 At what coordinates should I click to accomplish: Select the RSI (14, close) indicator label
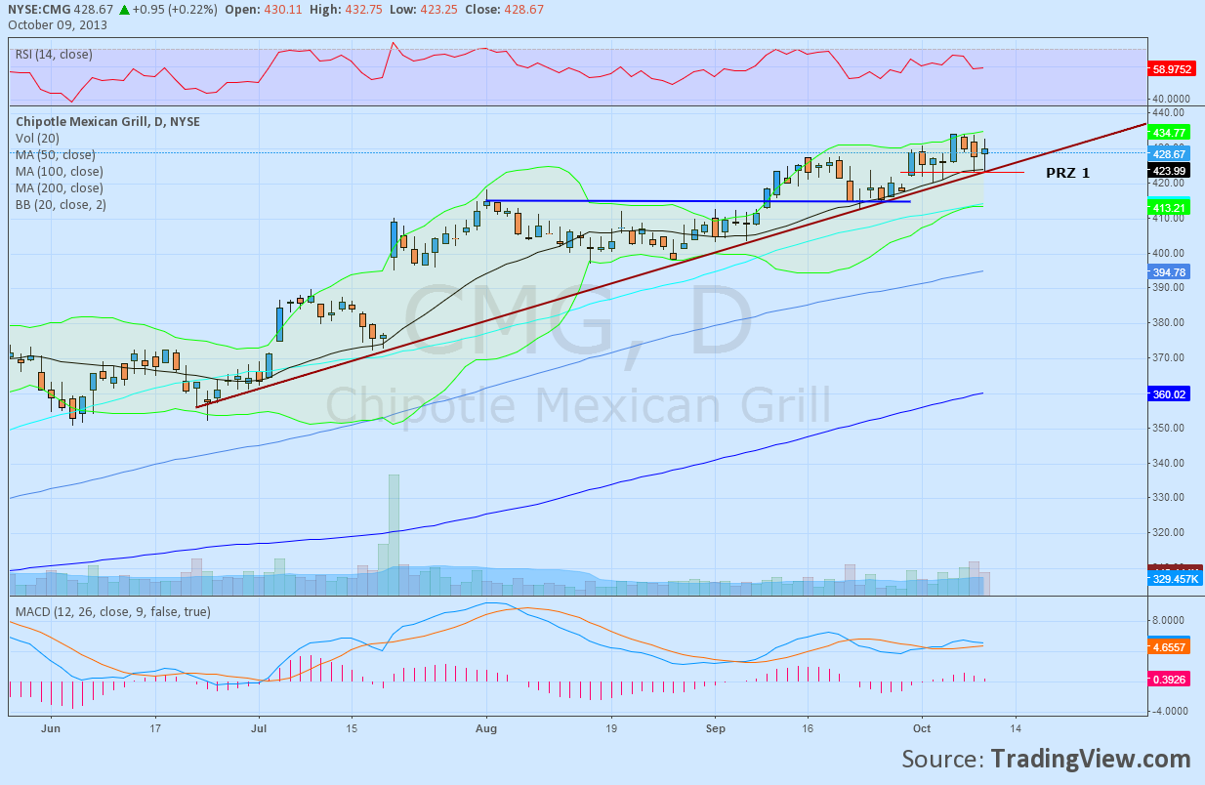(x=55, y=54)
